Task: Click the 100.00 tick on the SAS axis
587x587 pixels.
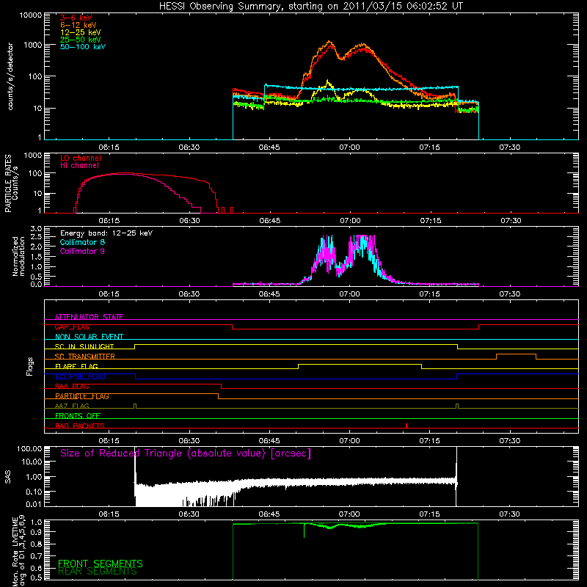Action: pos(29,448)
